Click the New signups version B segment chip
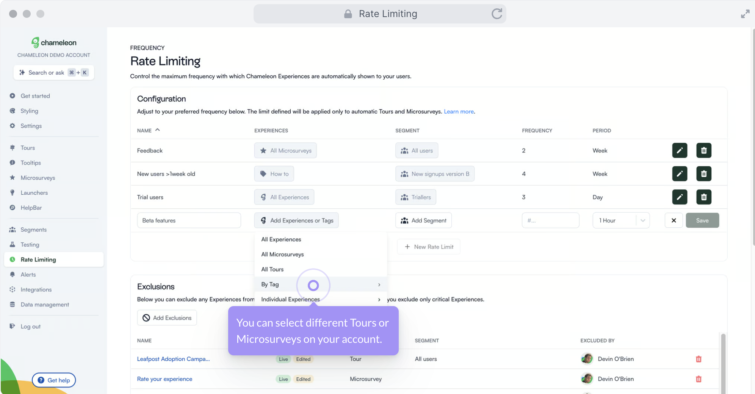The image size is (755, 394). click(x=435, y=174)
